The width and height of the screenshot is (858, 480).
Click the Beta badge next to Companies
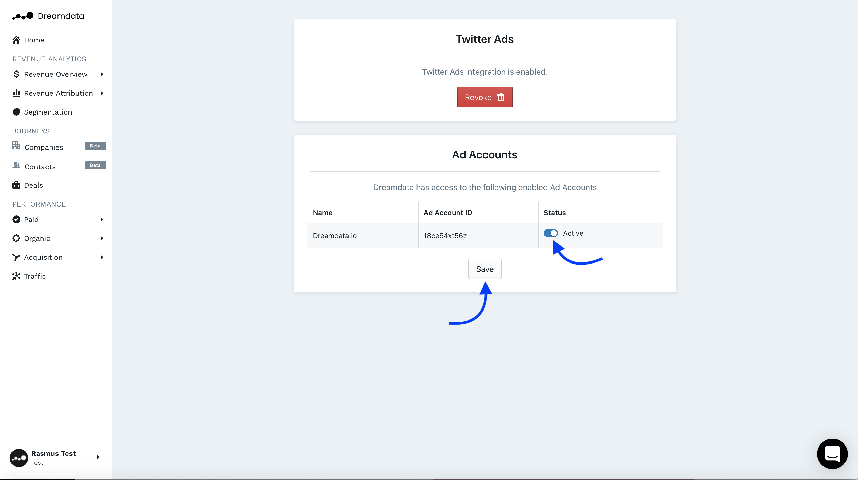95,146
